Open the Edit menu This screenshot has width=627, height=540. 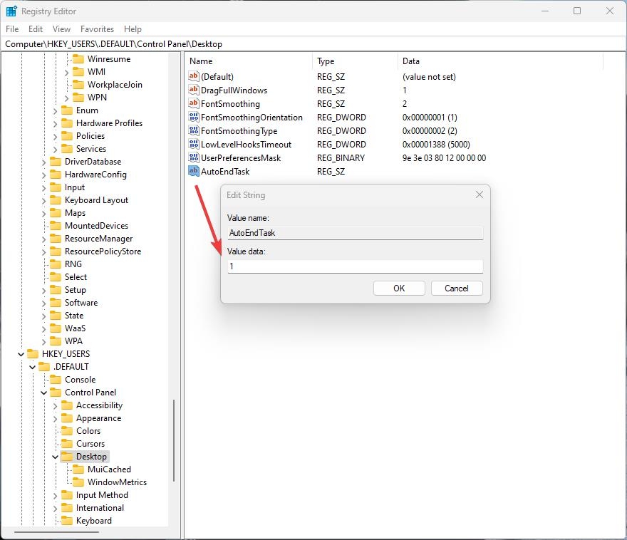tap(36, 29)
